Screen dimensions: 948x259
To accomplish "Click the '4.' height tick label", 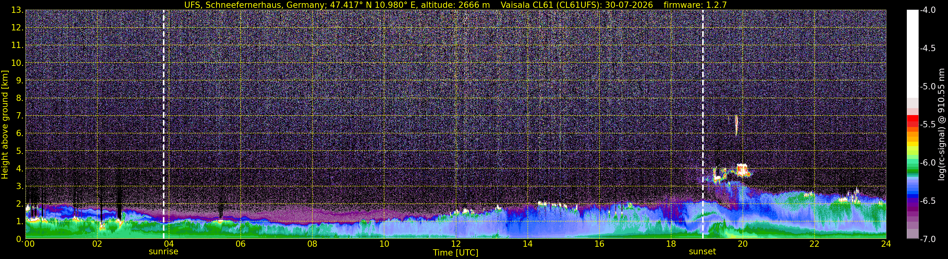I will pyautogui.click(x=20, y=168).
